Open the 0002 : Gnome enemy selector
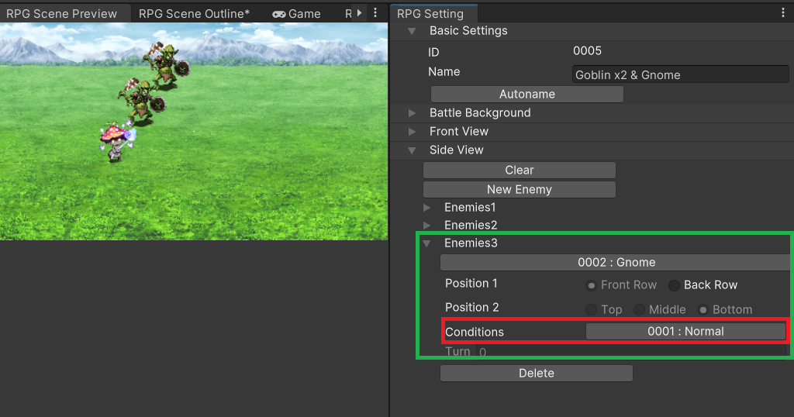 click(x=616, y=262)
